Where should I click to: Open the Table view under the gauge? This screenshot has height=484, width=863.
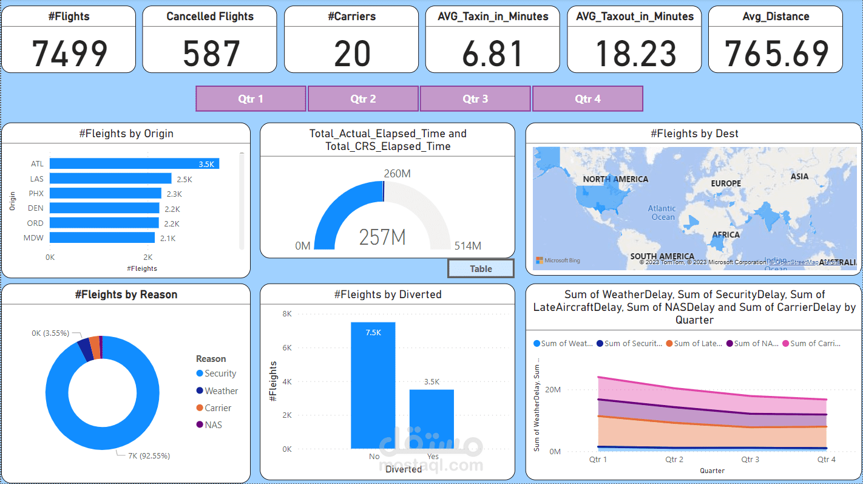coord(481,268)
